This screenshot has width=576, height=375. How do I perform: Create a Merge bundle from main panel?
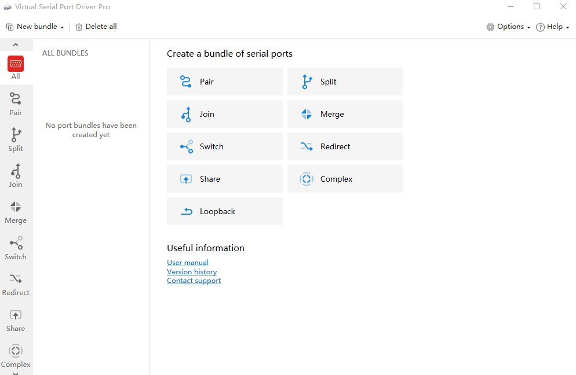point(345,114)
